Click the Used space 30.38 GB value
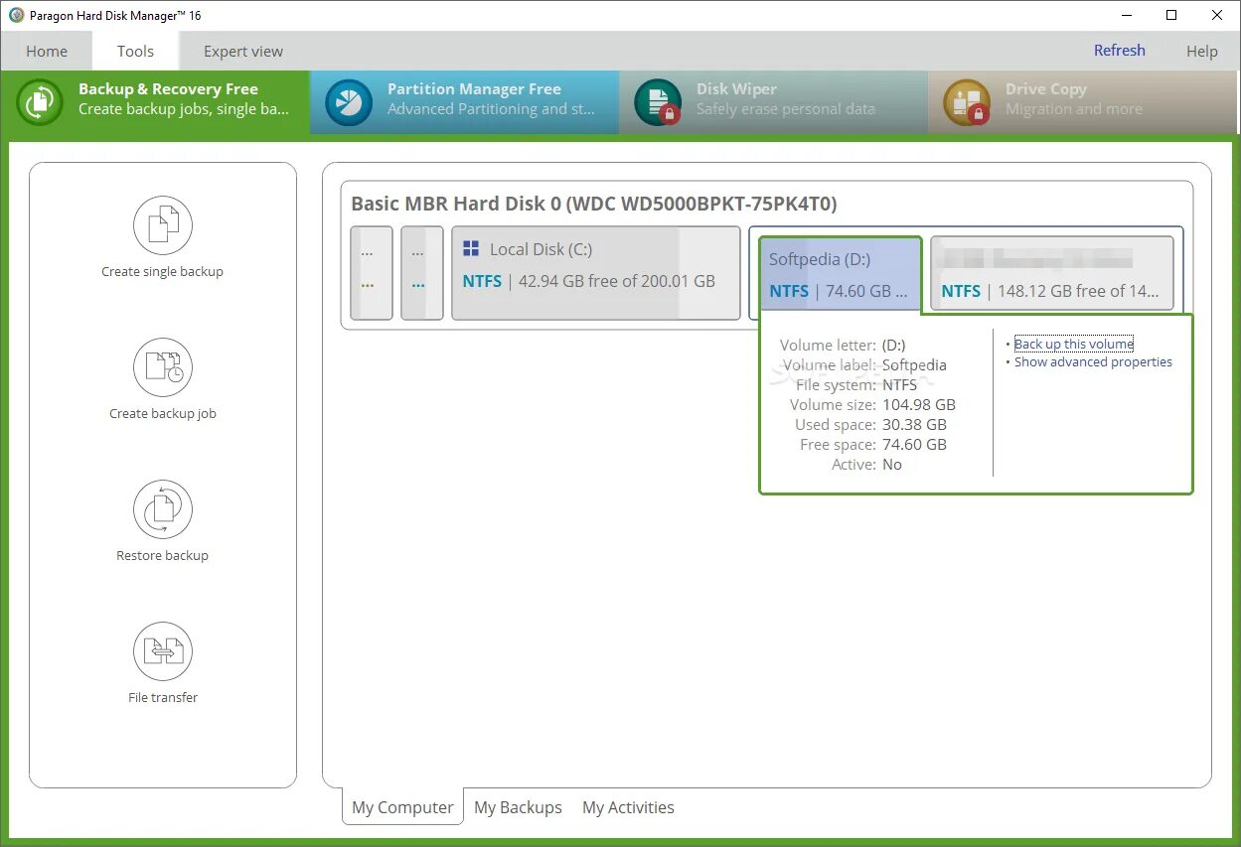The image size is (1241, 847). tap(914, 424)
